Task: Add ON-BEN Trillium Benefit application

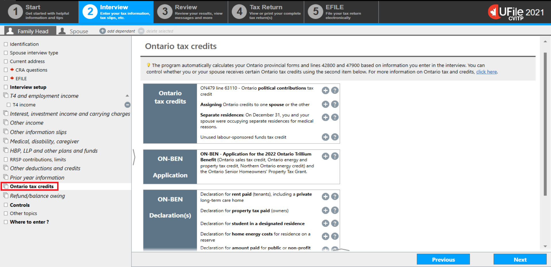Action: pyautogui.click(x=325, y=156)
